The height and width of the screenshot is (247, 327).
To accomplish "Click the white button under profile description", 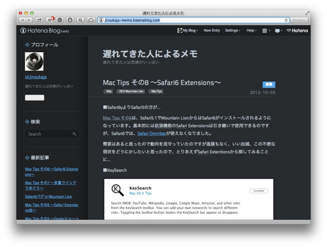I will point(34,98).
